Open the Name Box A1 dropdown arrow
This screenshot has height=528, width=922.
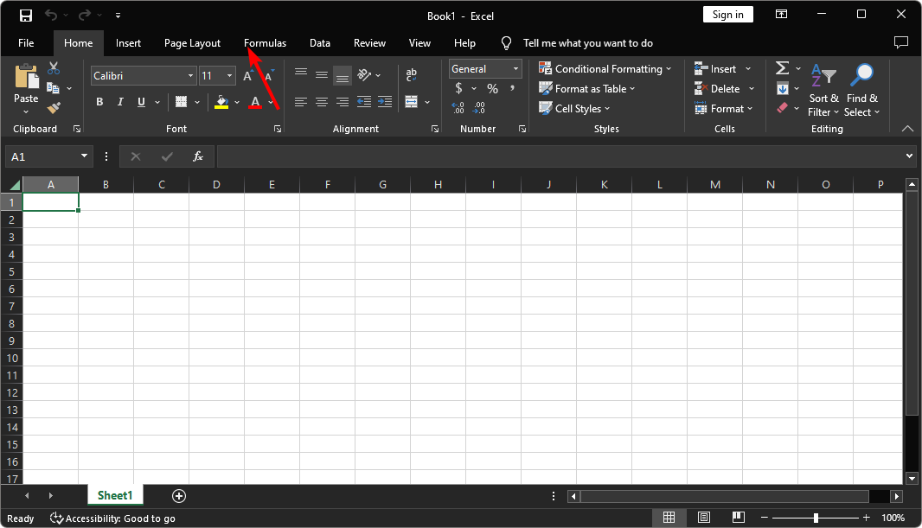coord(84,156)
